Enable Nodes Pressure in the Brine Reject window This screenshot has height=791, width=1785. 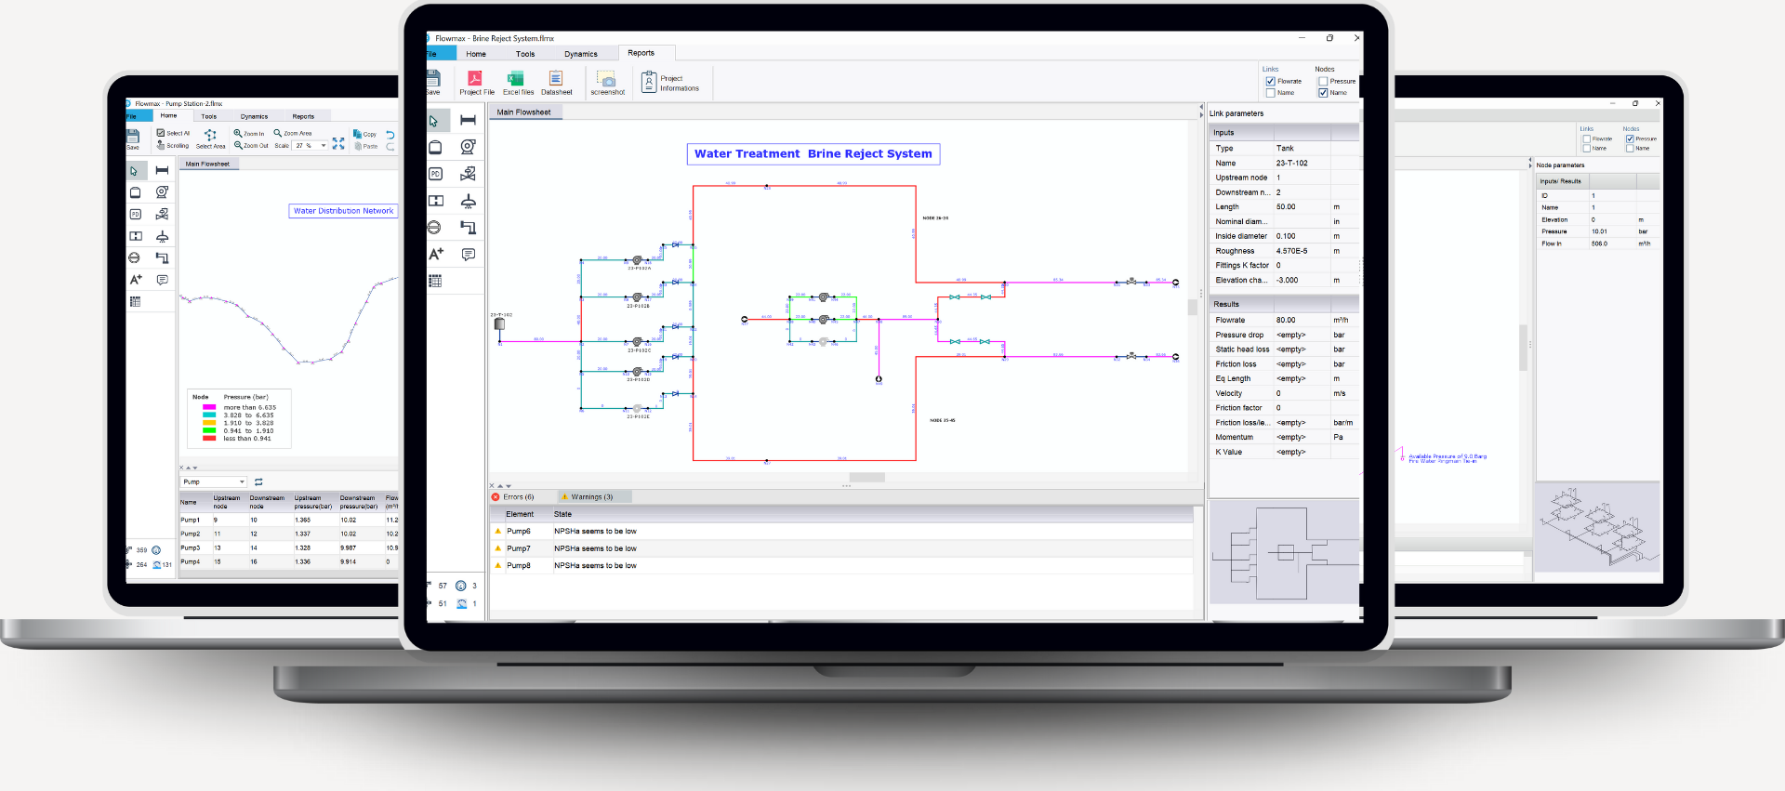pyautogui.click(x=1323, y=82)
